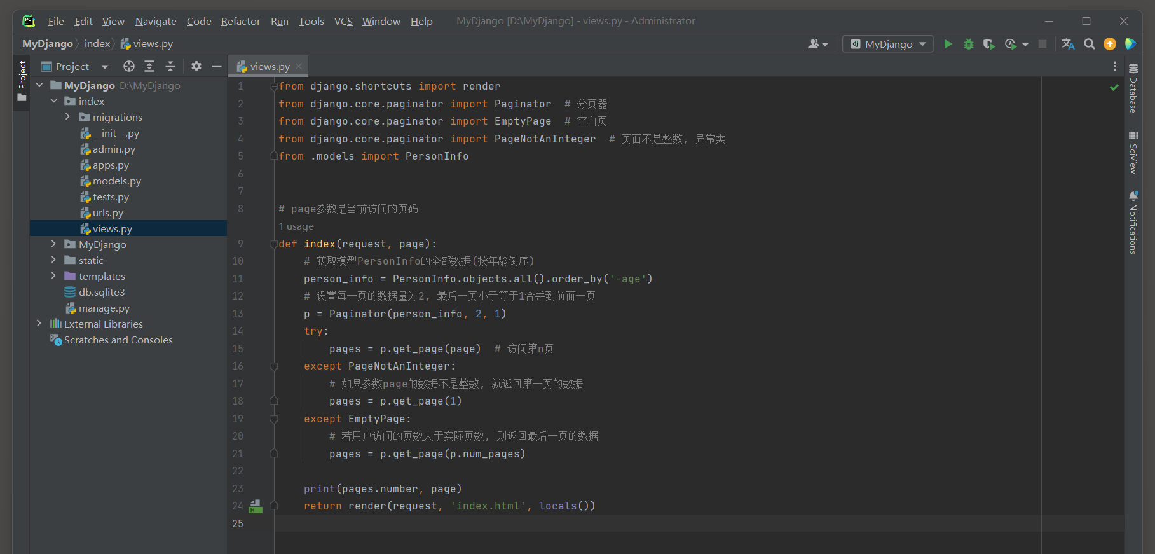Open the Notifications tool window

click(x=1133, y=223)
